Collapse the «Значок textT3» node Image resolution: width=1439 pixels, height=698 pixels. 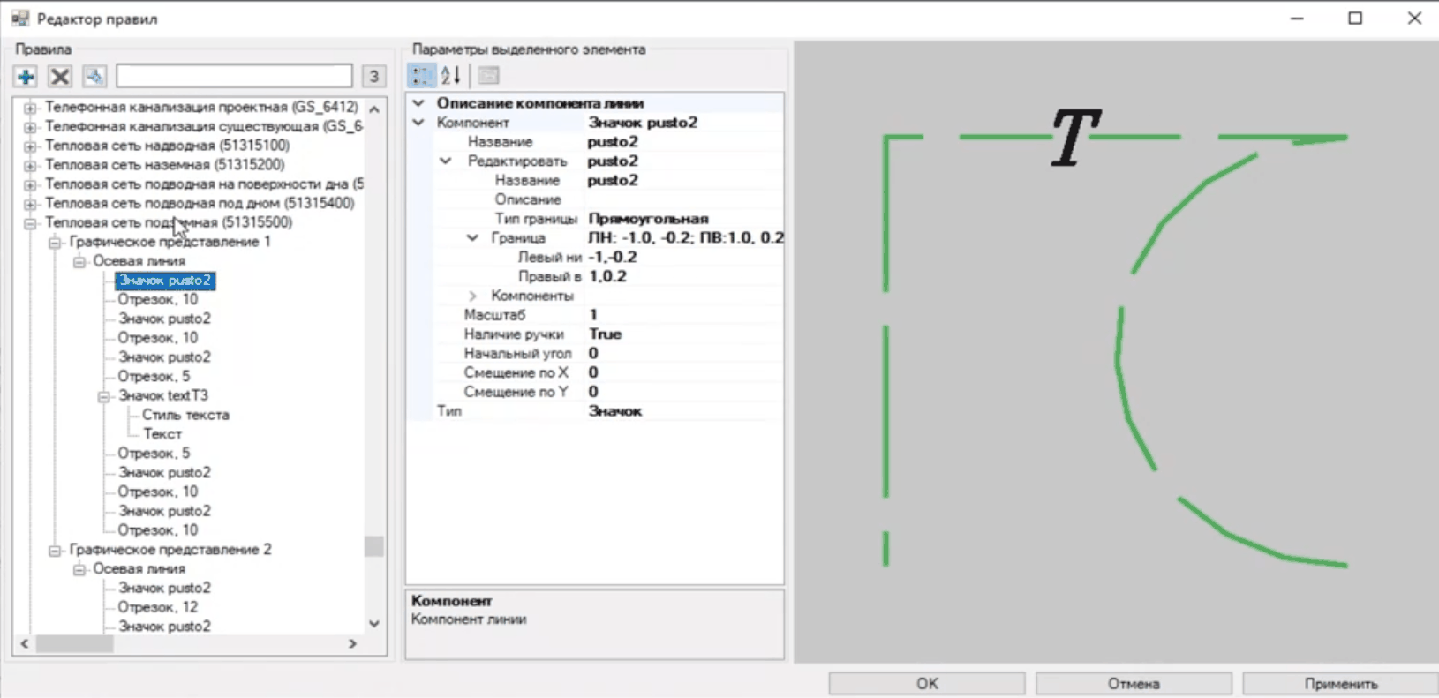tap(103, 396)
